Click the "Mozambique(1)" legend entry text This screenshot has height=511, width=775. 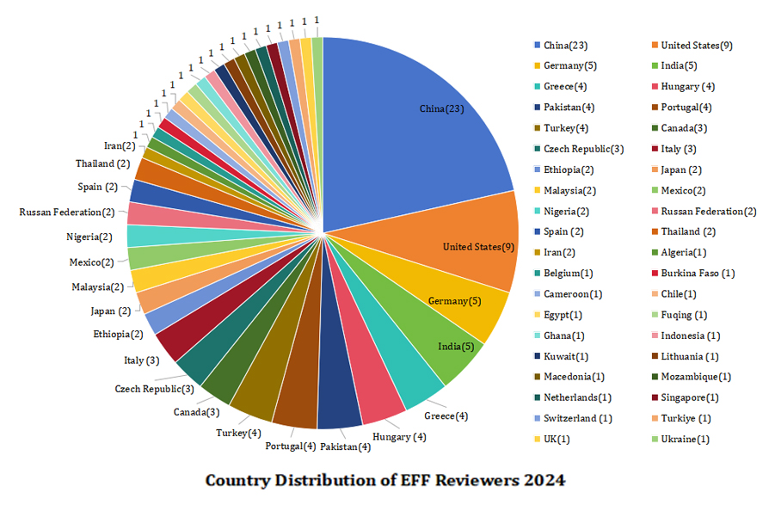pos(696,377)
